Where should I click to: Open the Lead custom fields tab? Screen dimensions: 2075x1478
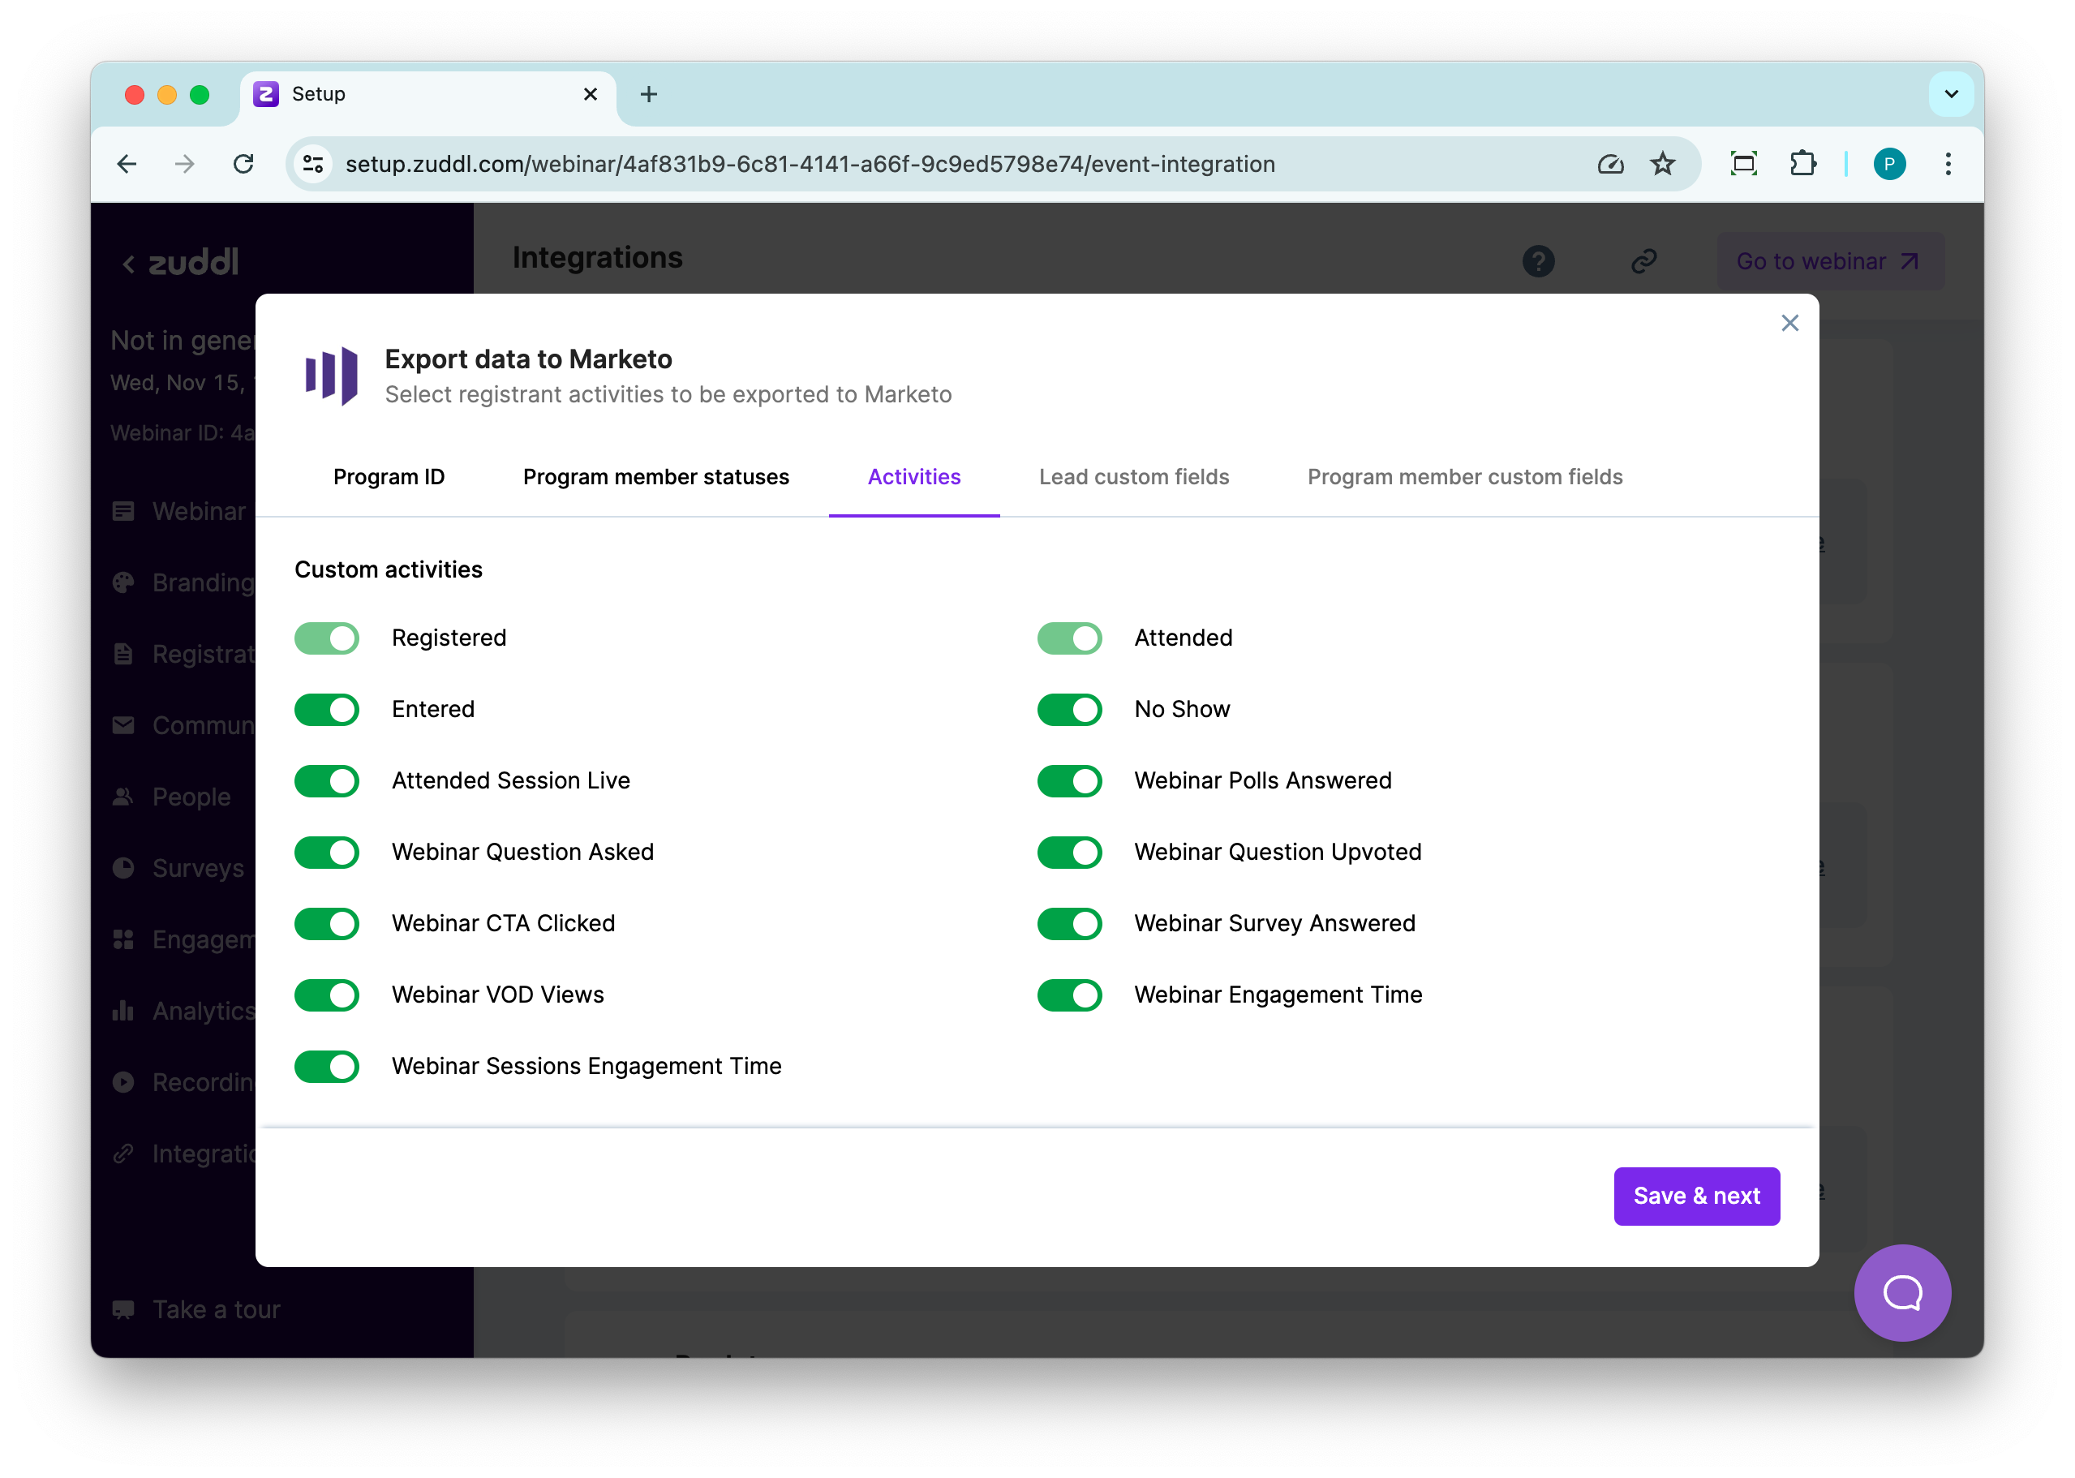[x=1133, y=477]
